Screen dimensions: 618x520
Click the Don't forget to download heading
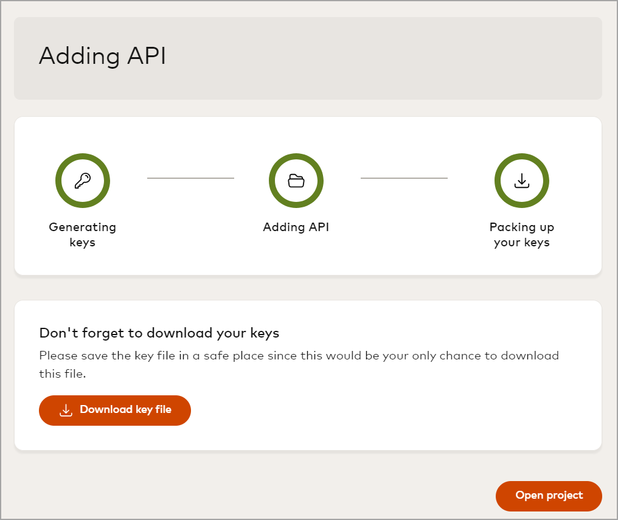pos(159,333)
